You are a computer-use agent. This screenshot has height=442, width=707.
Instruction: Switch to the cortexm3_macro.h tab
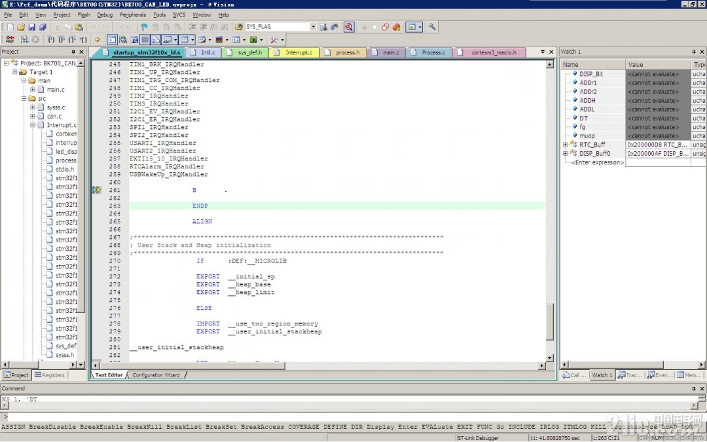point(489,52)
